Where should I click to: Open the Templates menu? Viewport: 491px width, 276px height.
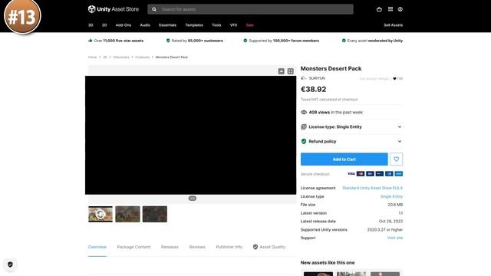click(194, 25)
